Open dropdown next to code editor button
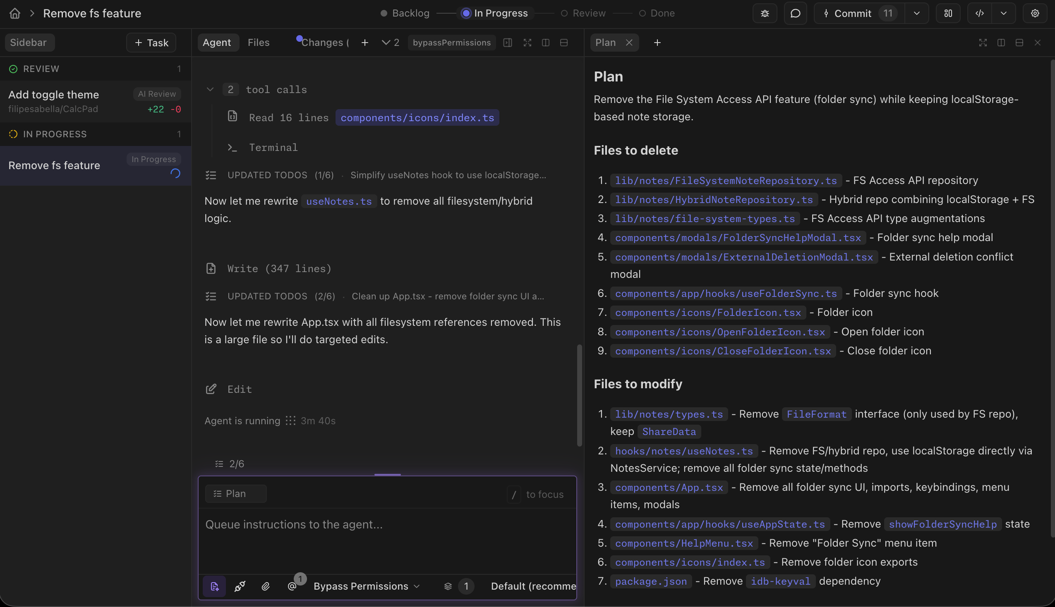Screen dimensions: 1055x607 pyautogui.click(x=1004, y=13)
